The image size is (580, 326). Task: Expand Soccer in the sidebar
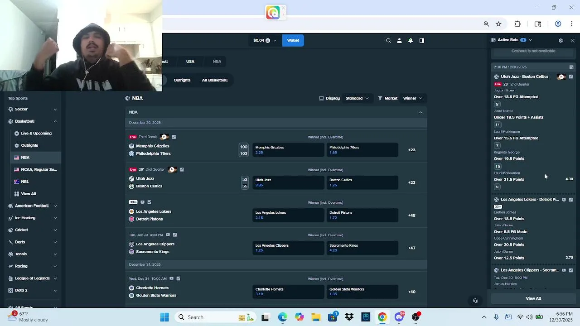[x=55, y=109]
